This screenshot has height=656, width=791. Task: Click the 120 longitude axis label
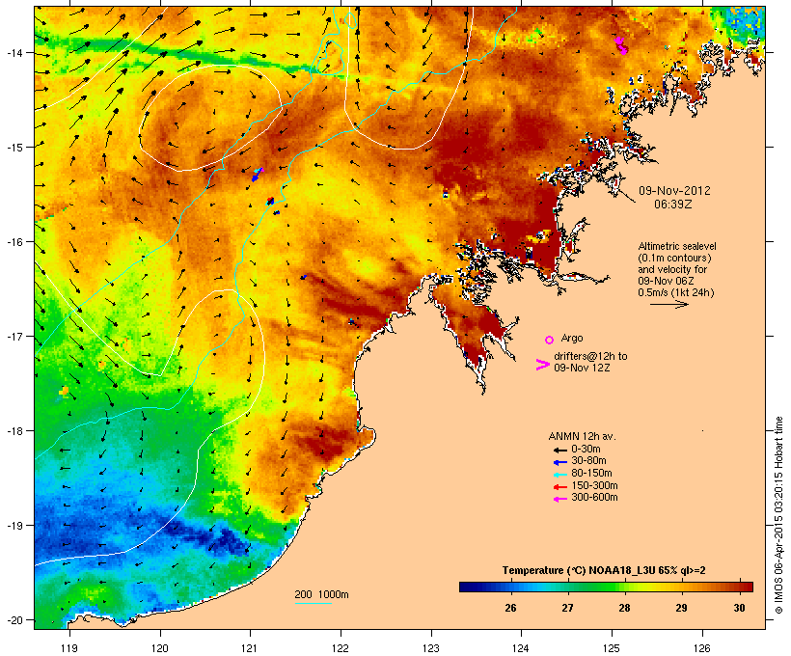point(160,648)
